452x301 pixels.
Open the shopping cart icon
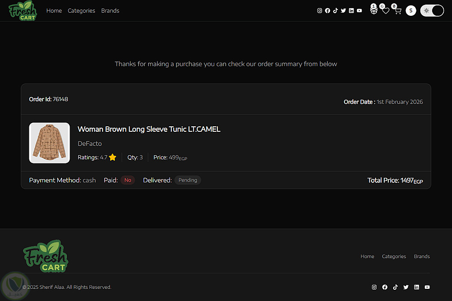coord(398,11)
